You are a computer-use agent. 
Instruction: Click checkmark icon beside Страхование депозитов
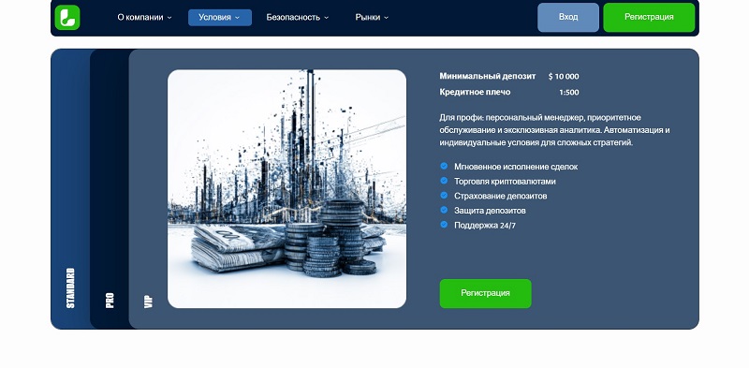coord(444,196)
